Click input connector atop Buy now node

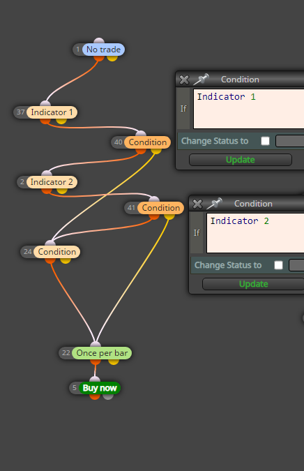[95, 380]
